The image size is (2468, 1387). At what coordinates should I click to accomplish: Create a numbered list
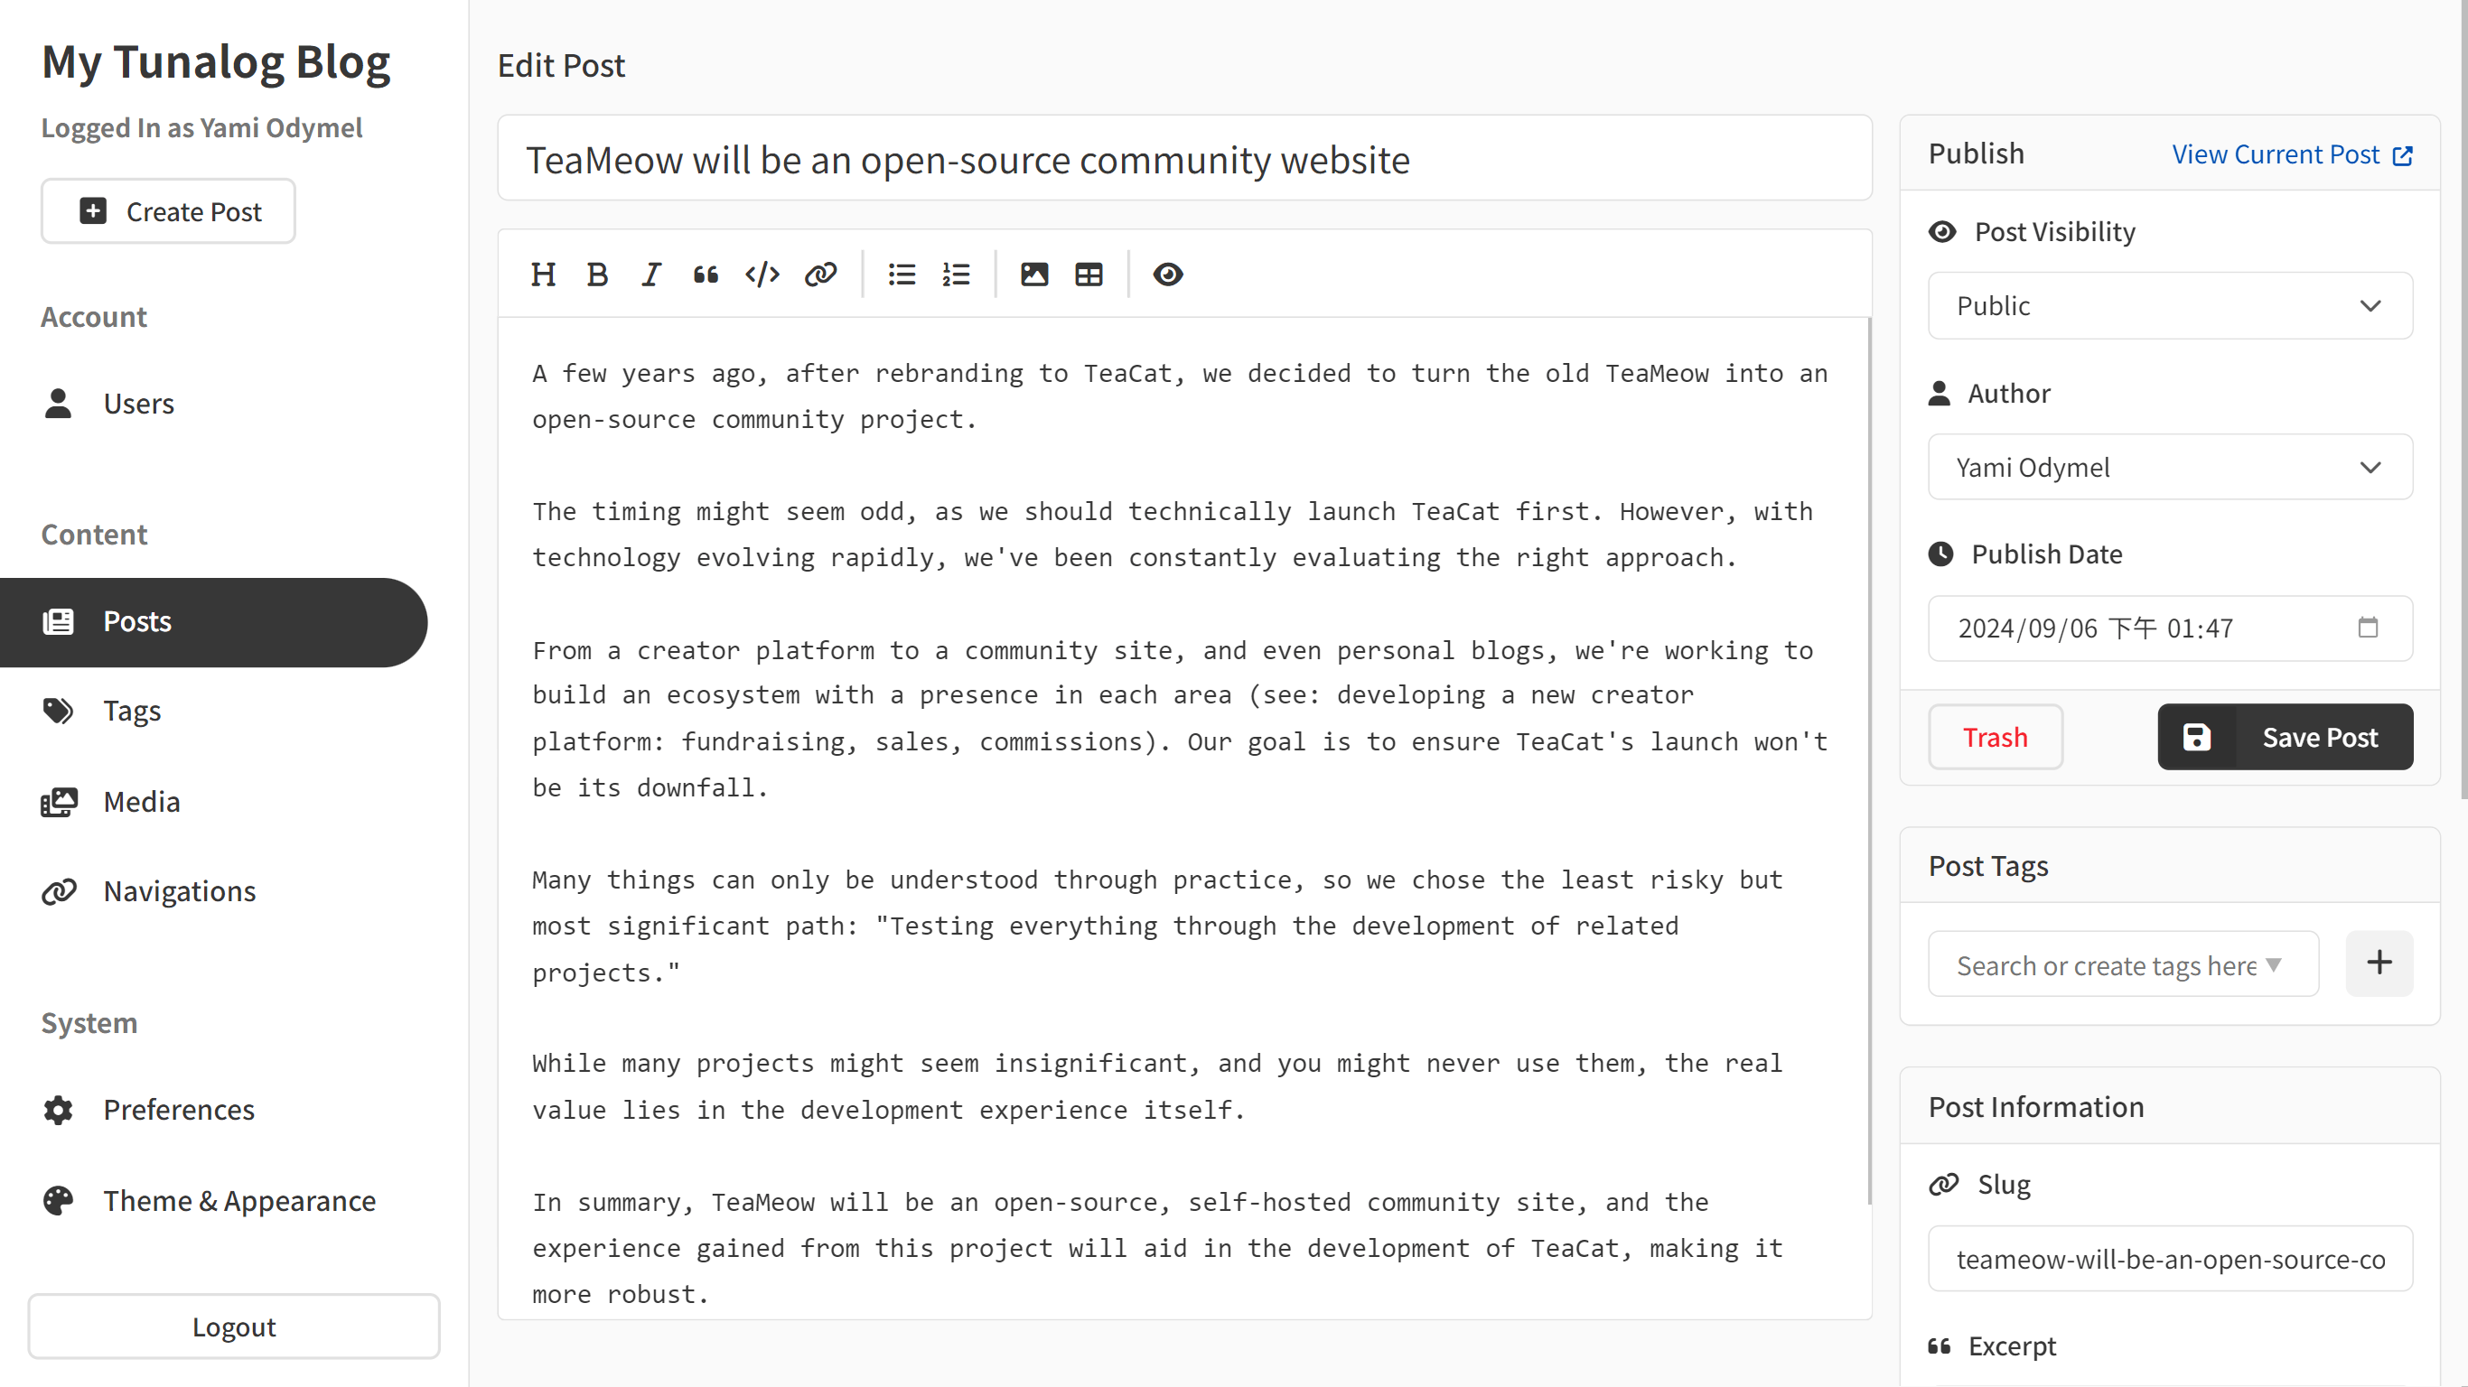coord(956,275)
